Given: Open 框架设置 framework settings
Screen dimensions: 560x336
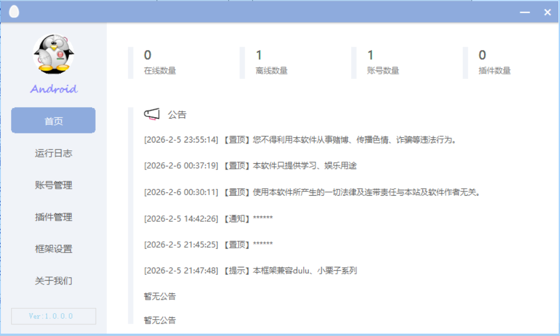Looking at the screenshot, I should point(53,249).
